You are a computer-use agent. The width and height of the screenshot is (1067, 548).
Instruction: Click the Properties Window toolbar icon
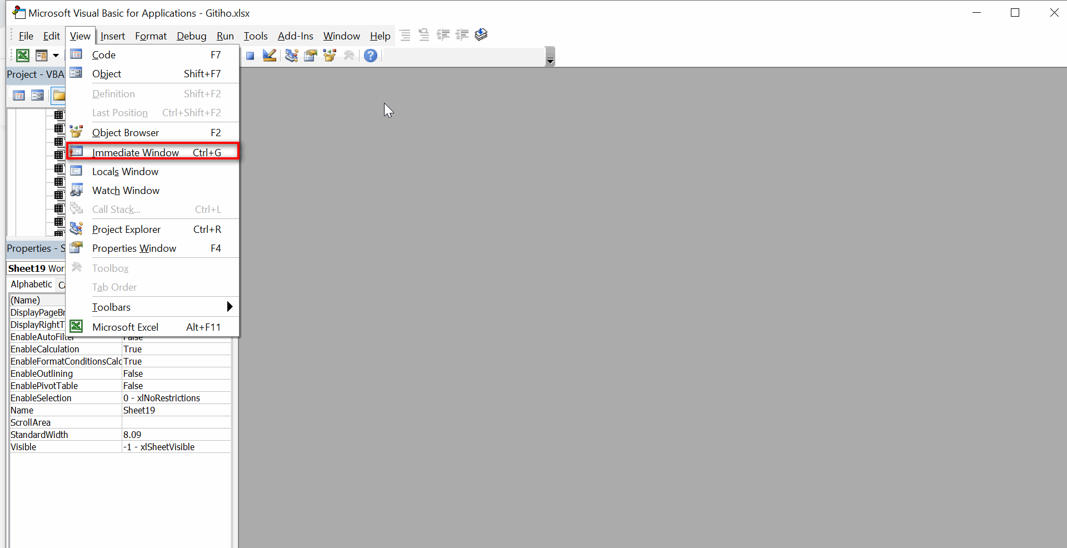pos(311,55)
